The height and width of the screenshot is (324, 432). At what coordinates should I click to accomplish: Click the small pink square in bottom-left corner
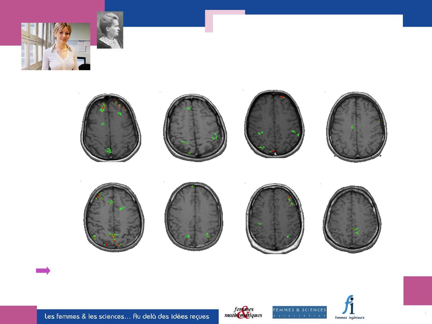point(18,315)
